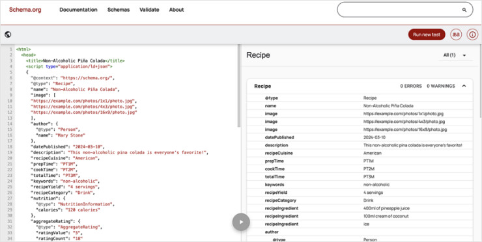Open the All (1) filter dropdown
The width and height of the screenshot is (482, 242).
click(455, 55)
